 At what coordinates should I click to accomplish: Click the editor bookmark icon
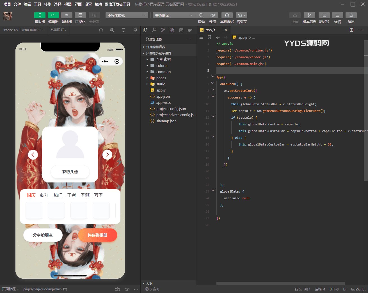click(x=209, y=37)
